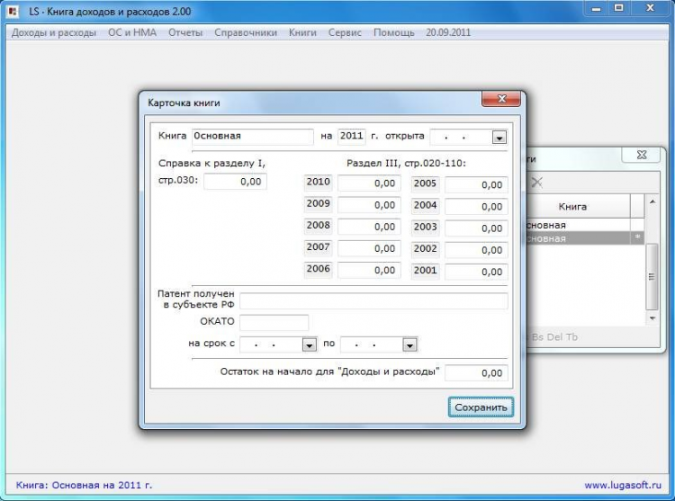The height and width of the screenshot is (501, 675).
Task: Click the Сохранить button
Action: 481,407
